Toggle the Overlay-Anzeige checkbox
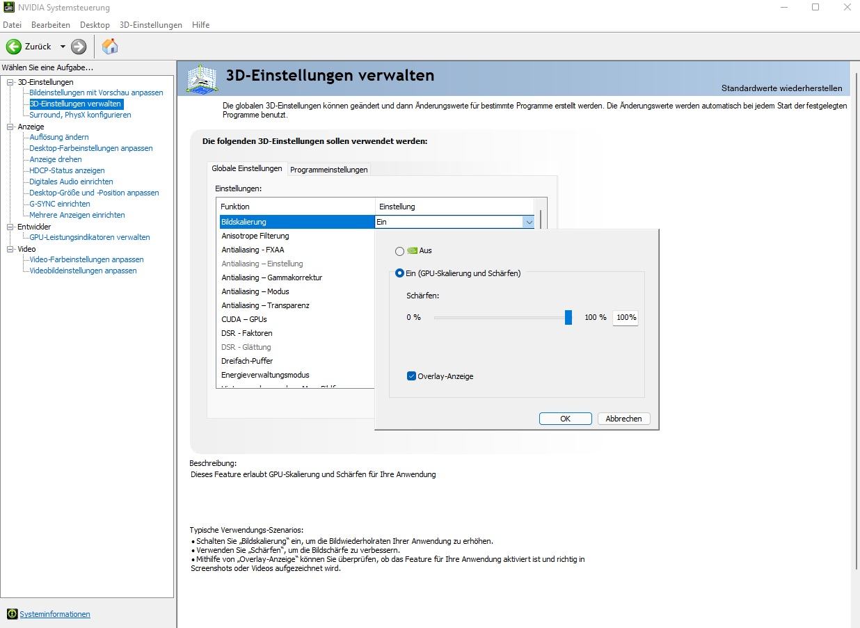Viewport: 860px width, 628px height. click(411, 376)
